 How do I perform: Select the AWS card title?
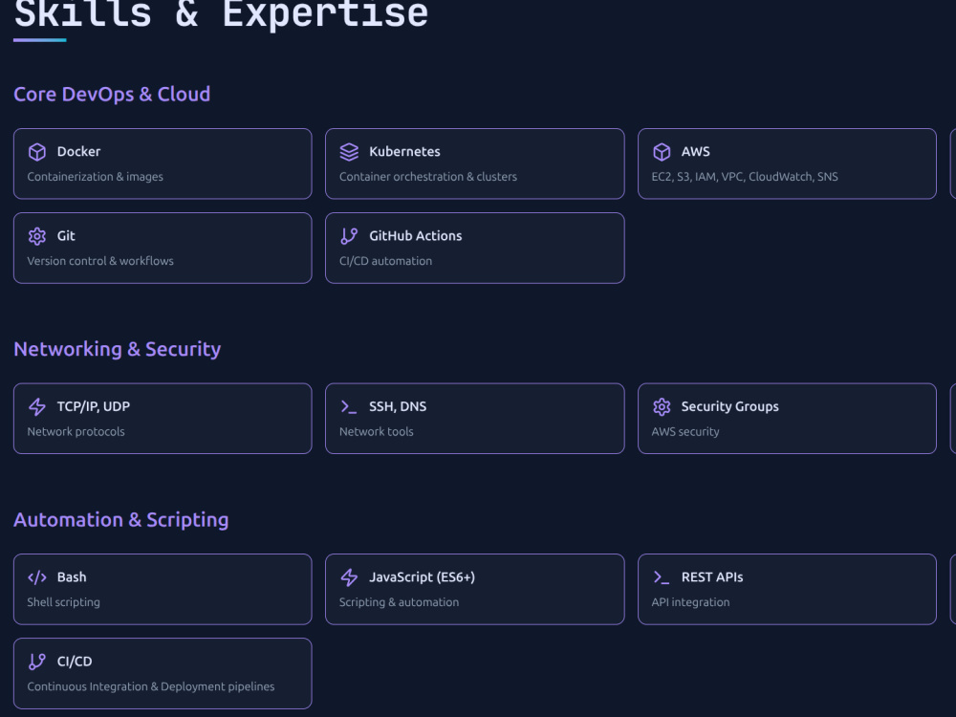[696, 151]
